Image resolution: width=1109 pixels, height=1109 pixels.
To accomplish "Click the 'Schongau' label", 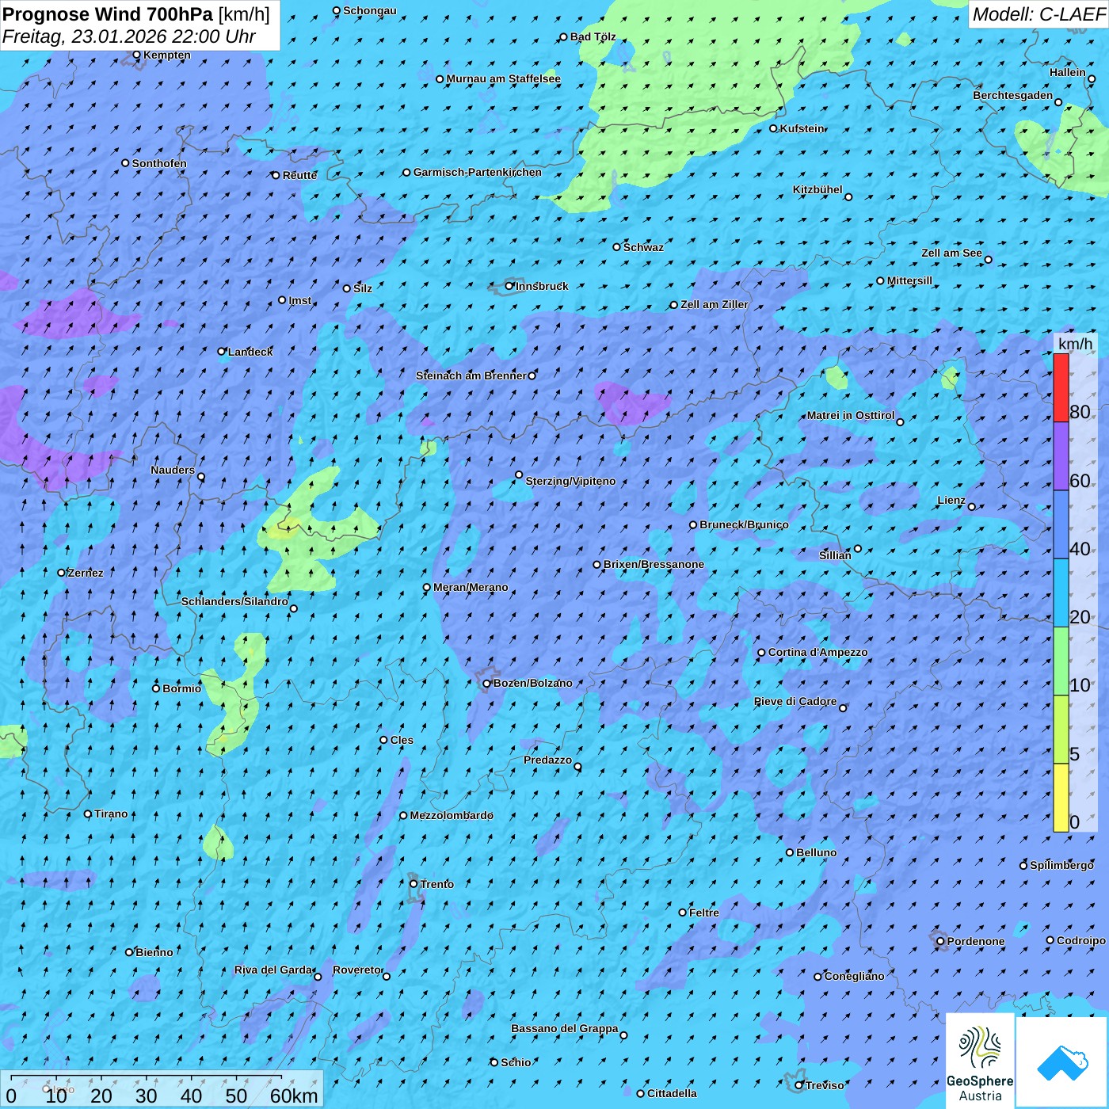I will click(x=369, y=10).
